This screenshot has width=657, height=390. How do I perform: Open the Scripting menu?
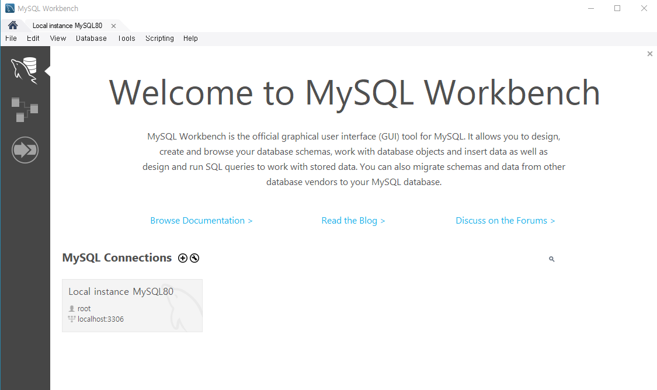coord(159,39)
